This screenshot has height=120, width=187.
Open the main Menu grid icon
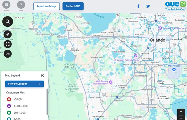pyautogui.click(x=6, y=5)
